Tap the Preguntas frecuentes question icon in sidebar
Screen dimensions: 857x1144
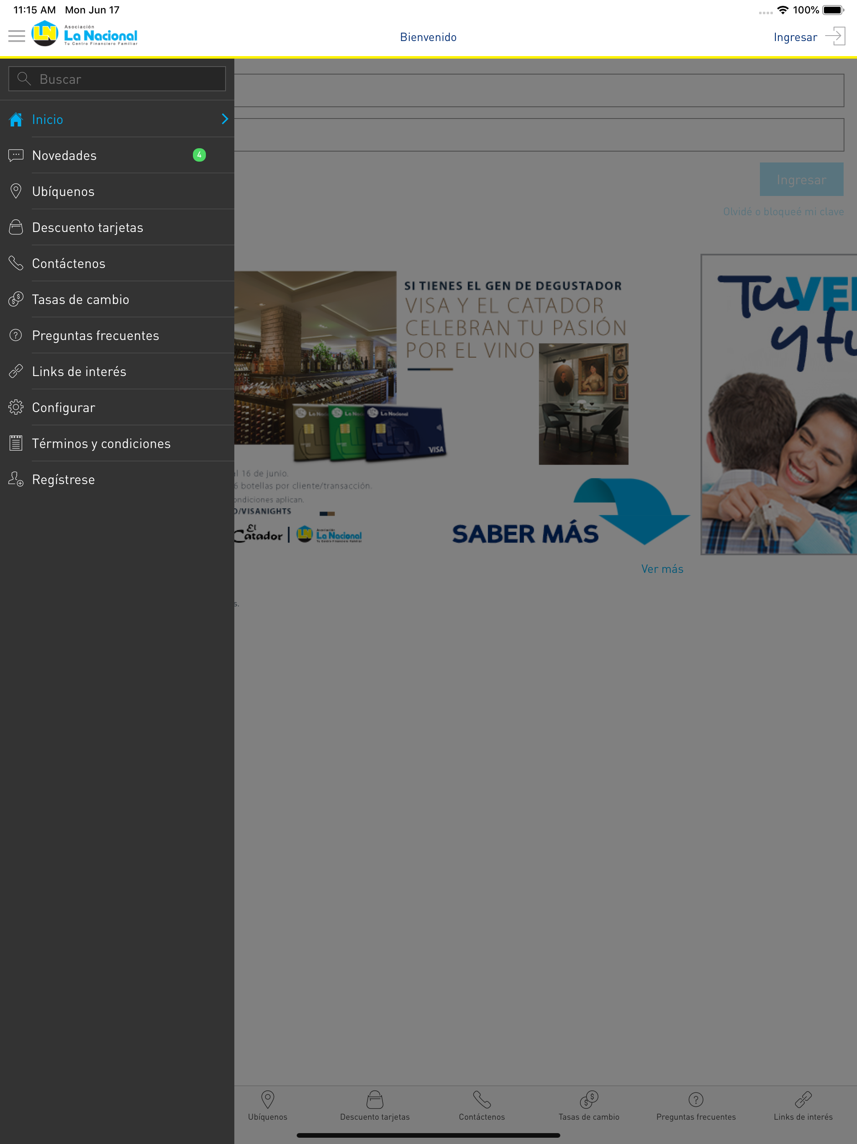[16, 335]
